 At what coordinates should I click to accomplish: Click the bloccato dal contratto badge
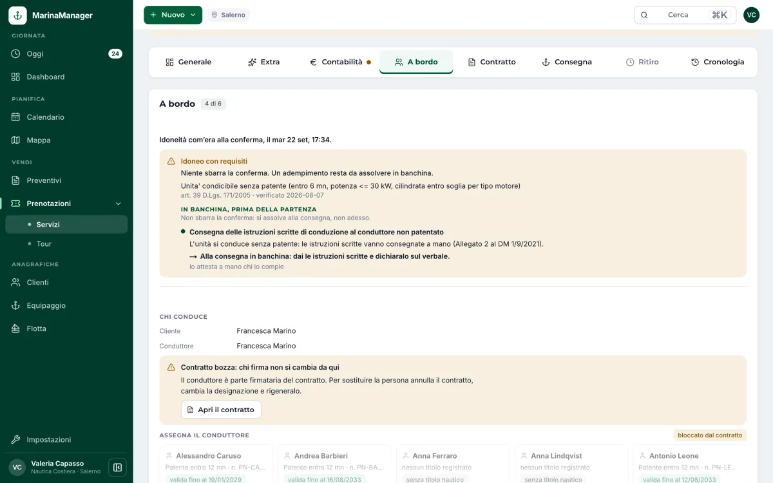pos(710,435)
